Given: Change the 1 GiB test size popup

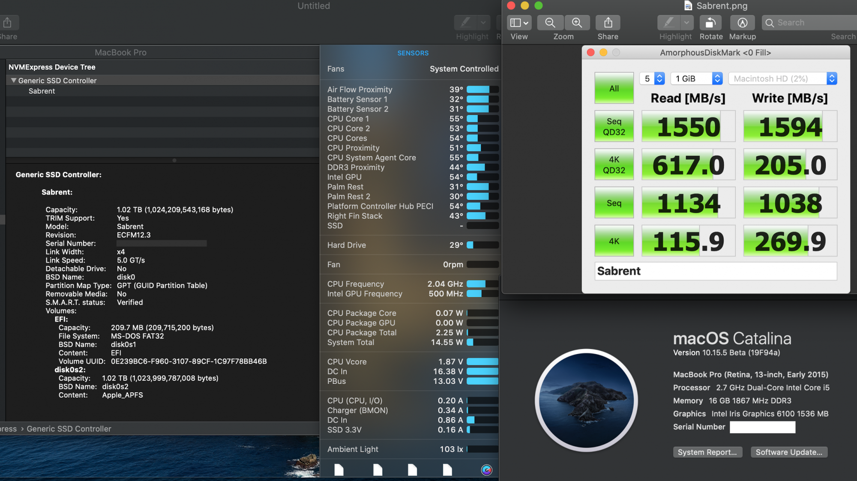Looking at the screenshot, I should [x=696, y=78].
